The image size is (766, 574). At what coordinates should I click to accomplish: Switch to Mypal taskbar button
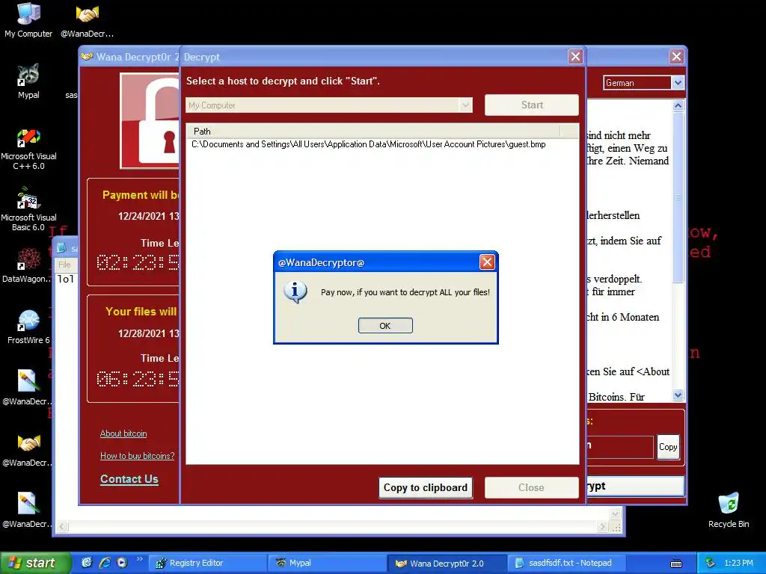328,563
